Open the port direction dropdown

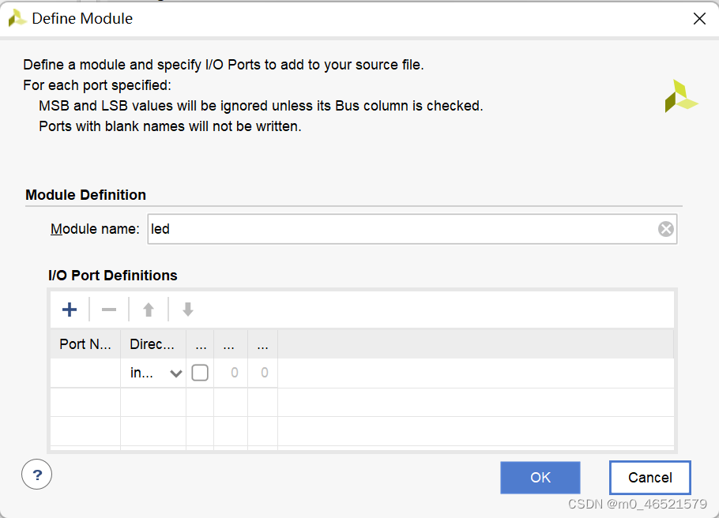(175, 373)
